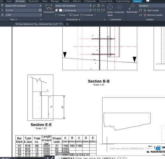
Task: Close the EB East Abutment drawing tab
Action: [61, 24]
